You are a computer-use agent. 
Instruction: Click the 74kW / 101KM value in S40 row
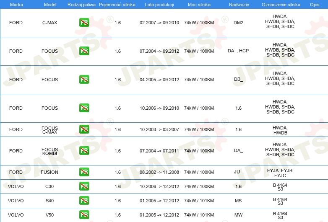tap(199, 201)
